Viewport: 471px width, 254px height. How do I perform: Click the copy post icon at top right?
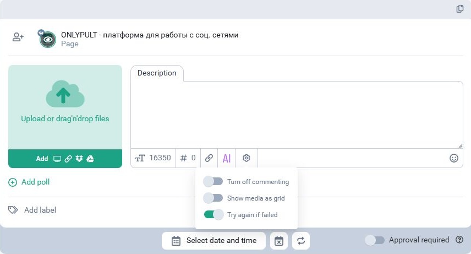point(459,9)
